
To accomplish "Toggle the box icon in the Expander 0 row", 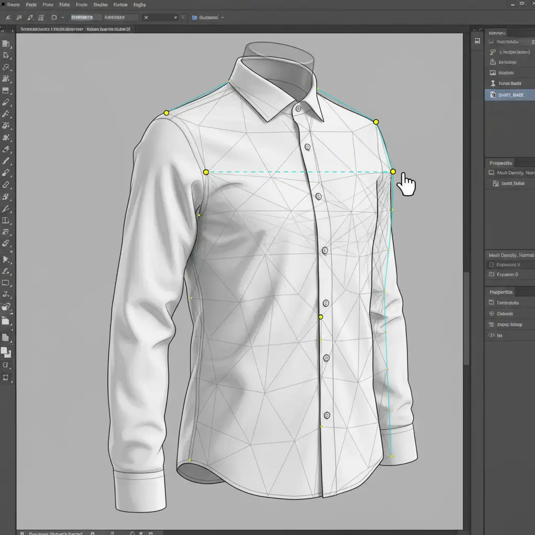I will [x=491, y=274].
